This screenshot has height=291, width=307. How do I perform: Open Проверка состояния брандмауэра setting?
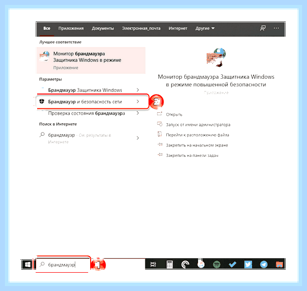[91, 113]
